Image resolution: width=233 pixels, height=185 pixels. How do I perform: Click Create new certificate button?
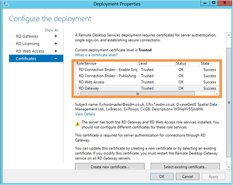110,166
